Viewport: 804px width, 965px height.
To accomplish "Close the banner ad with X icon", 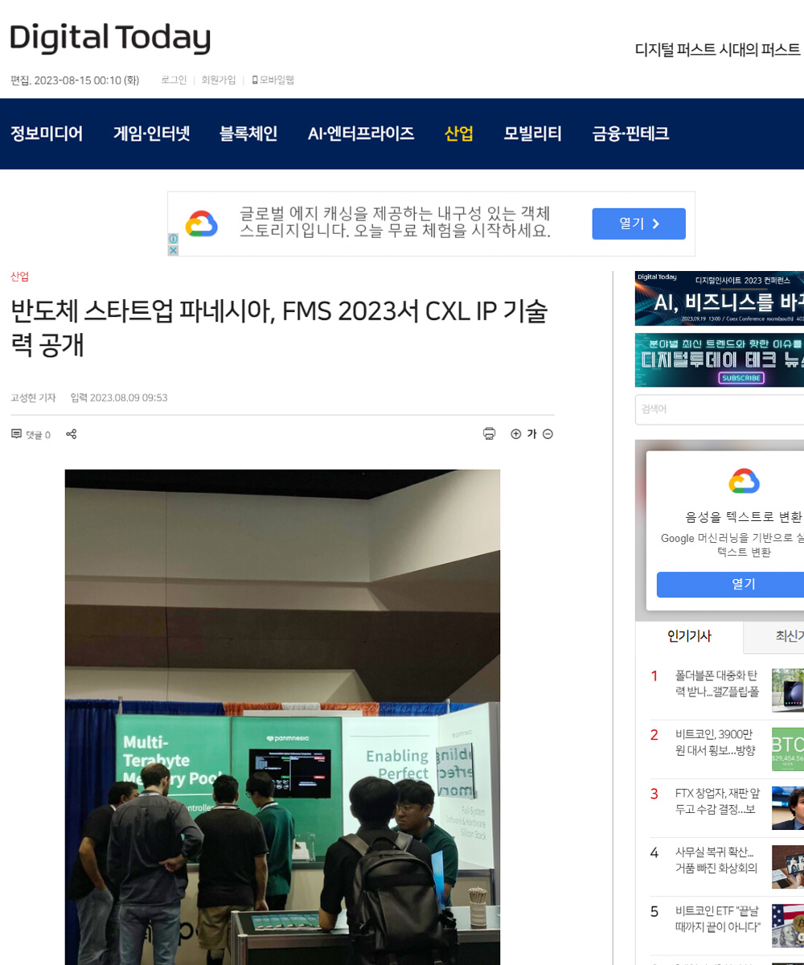I will tap(173, 250).
